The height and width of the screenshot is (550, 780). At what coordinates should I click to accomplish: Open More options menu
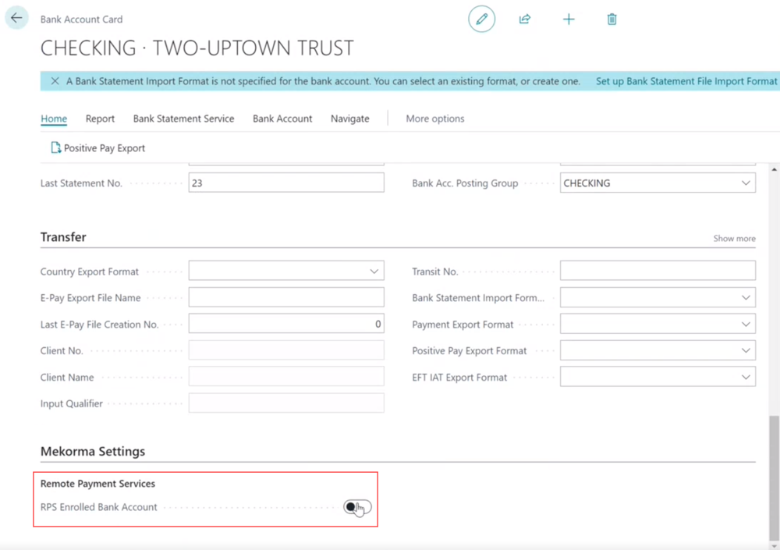tap(434, 119)
